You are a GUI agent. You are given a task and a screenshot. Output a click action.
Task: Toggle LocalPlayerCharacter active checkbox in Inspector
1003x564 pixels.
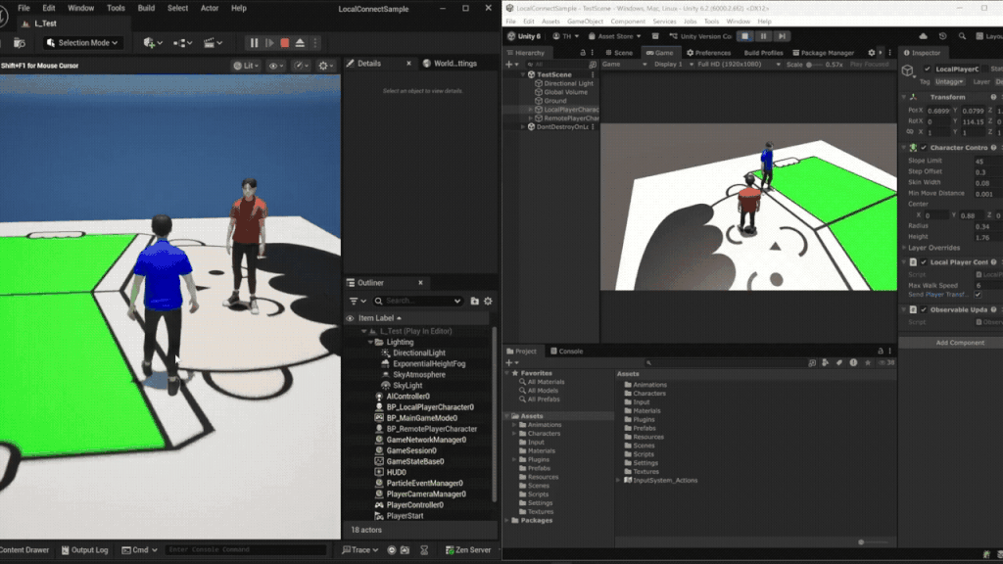coord(928,70)
